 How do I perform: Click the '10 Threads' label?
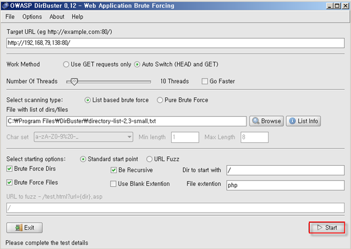(174, 81)
